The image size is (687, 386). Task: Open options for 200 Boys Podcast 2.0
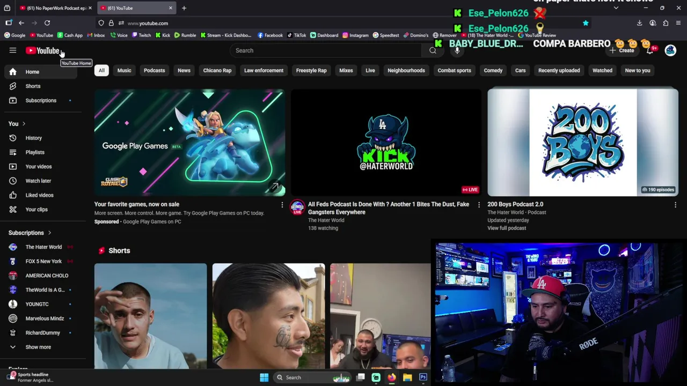click(x=675, y=205)
